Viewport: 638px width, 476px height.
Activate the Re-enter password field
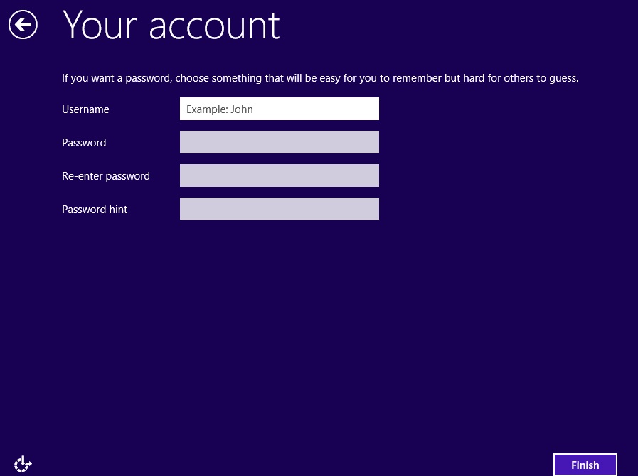(x=279, y=175)
